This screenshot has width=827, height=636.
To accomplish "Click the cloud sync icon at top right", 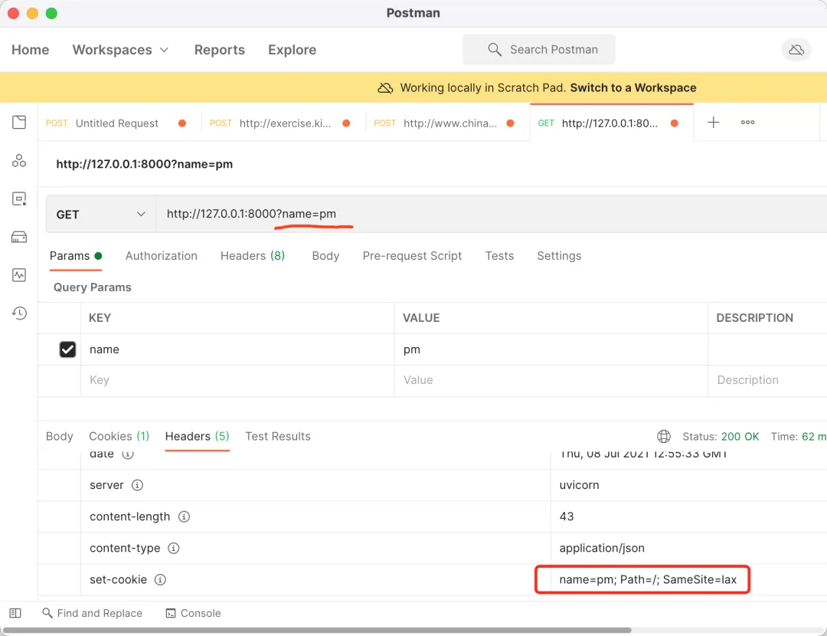I will click(x=796, y=50).
